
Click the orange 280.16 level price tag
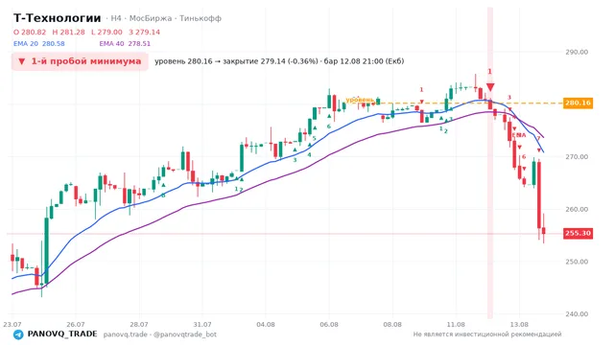(x=578, y=103)
